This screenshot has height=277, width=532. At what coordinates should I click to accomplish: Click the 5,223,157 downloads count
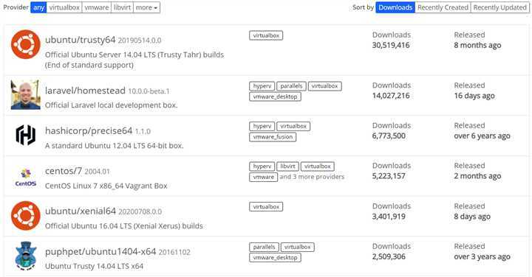click(389, 176)
